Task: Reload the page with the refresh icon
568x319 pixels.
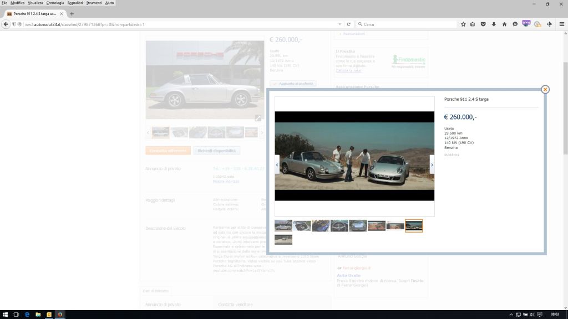Action: pyautogui.click(x=348, y=24)
